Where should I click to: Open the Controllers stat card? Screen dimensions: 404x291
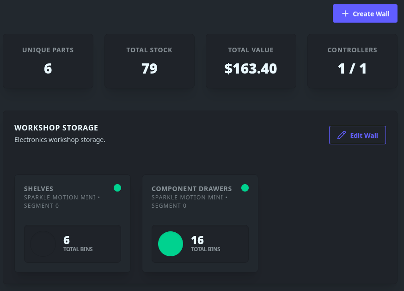352,61
